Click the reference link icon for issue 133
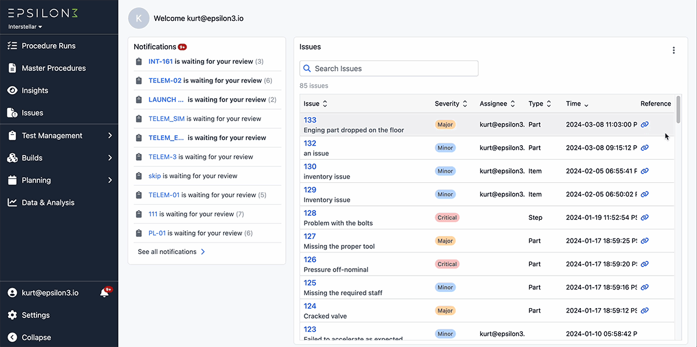The width and height of the screenshot is (697, 347). tap(645, 125)
